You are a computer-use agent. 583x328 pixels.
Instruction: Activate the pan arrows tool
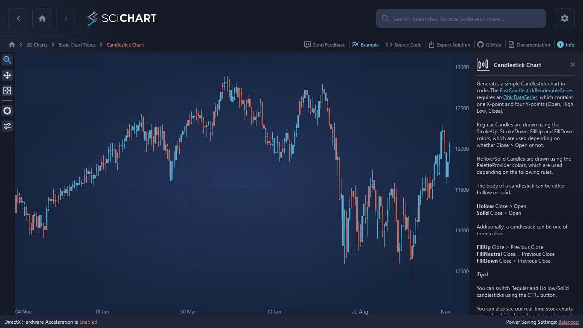(7, 75)
